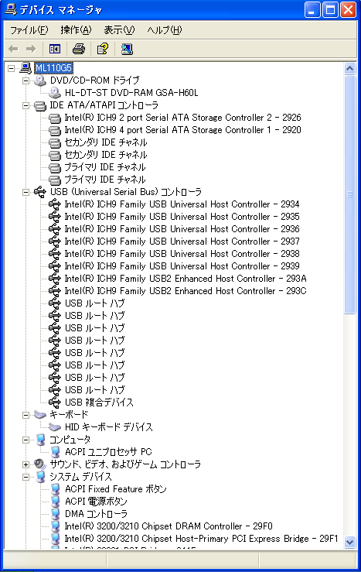Maximize the デバイス マネージャ window
This screenshot has height=572, width=361.
click(330, 9)
